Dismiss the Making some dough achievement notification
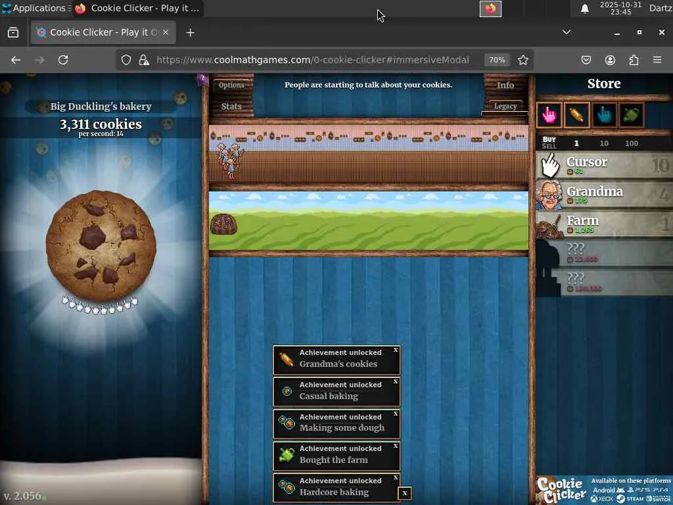673x505 pixels. 395,414
